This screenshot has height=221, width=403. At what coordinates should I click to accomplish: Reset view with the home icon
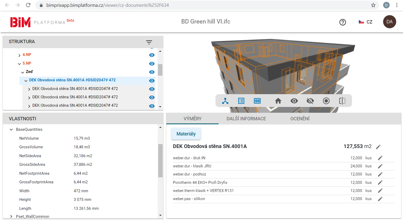(278, 101)
